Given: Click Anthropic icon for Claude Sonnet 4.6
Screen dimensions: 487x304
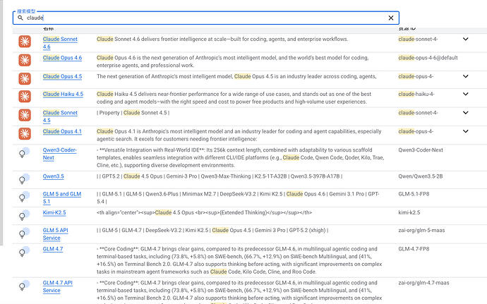Looking at the screenshot, I should 25,42.
